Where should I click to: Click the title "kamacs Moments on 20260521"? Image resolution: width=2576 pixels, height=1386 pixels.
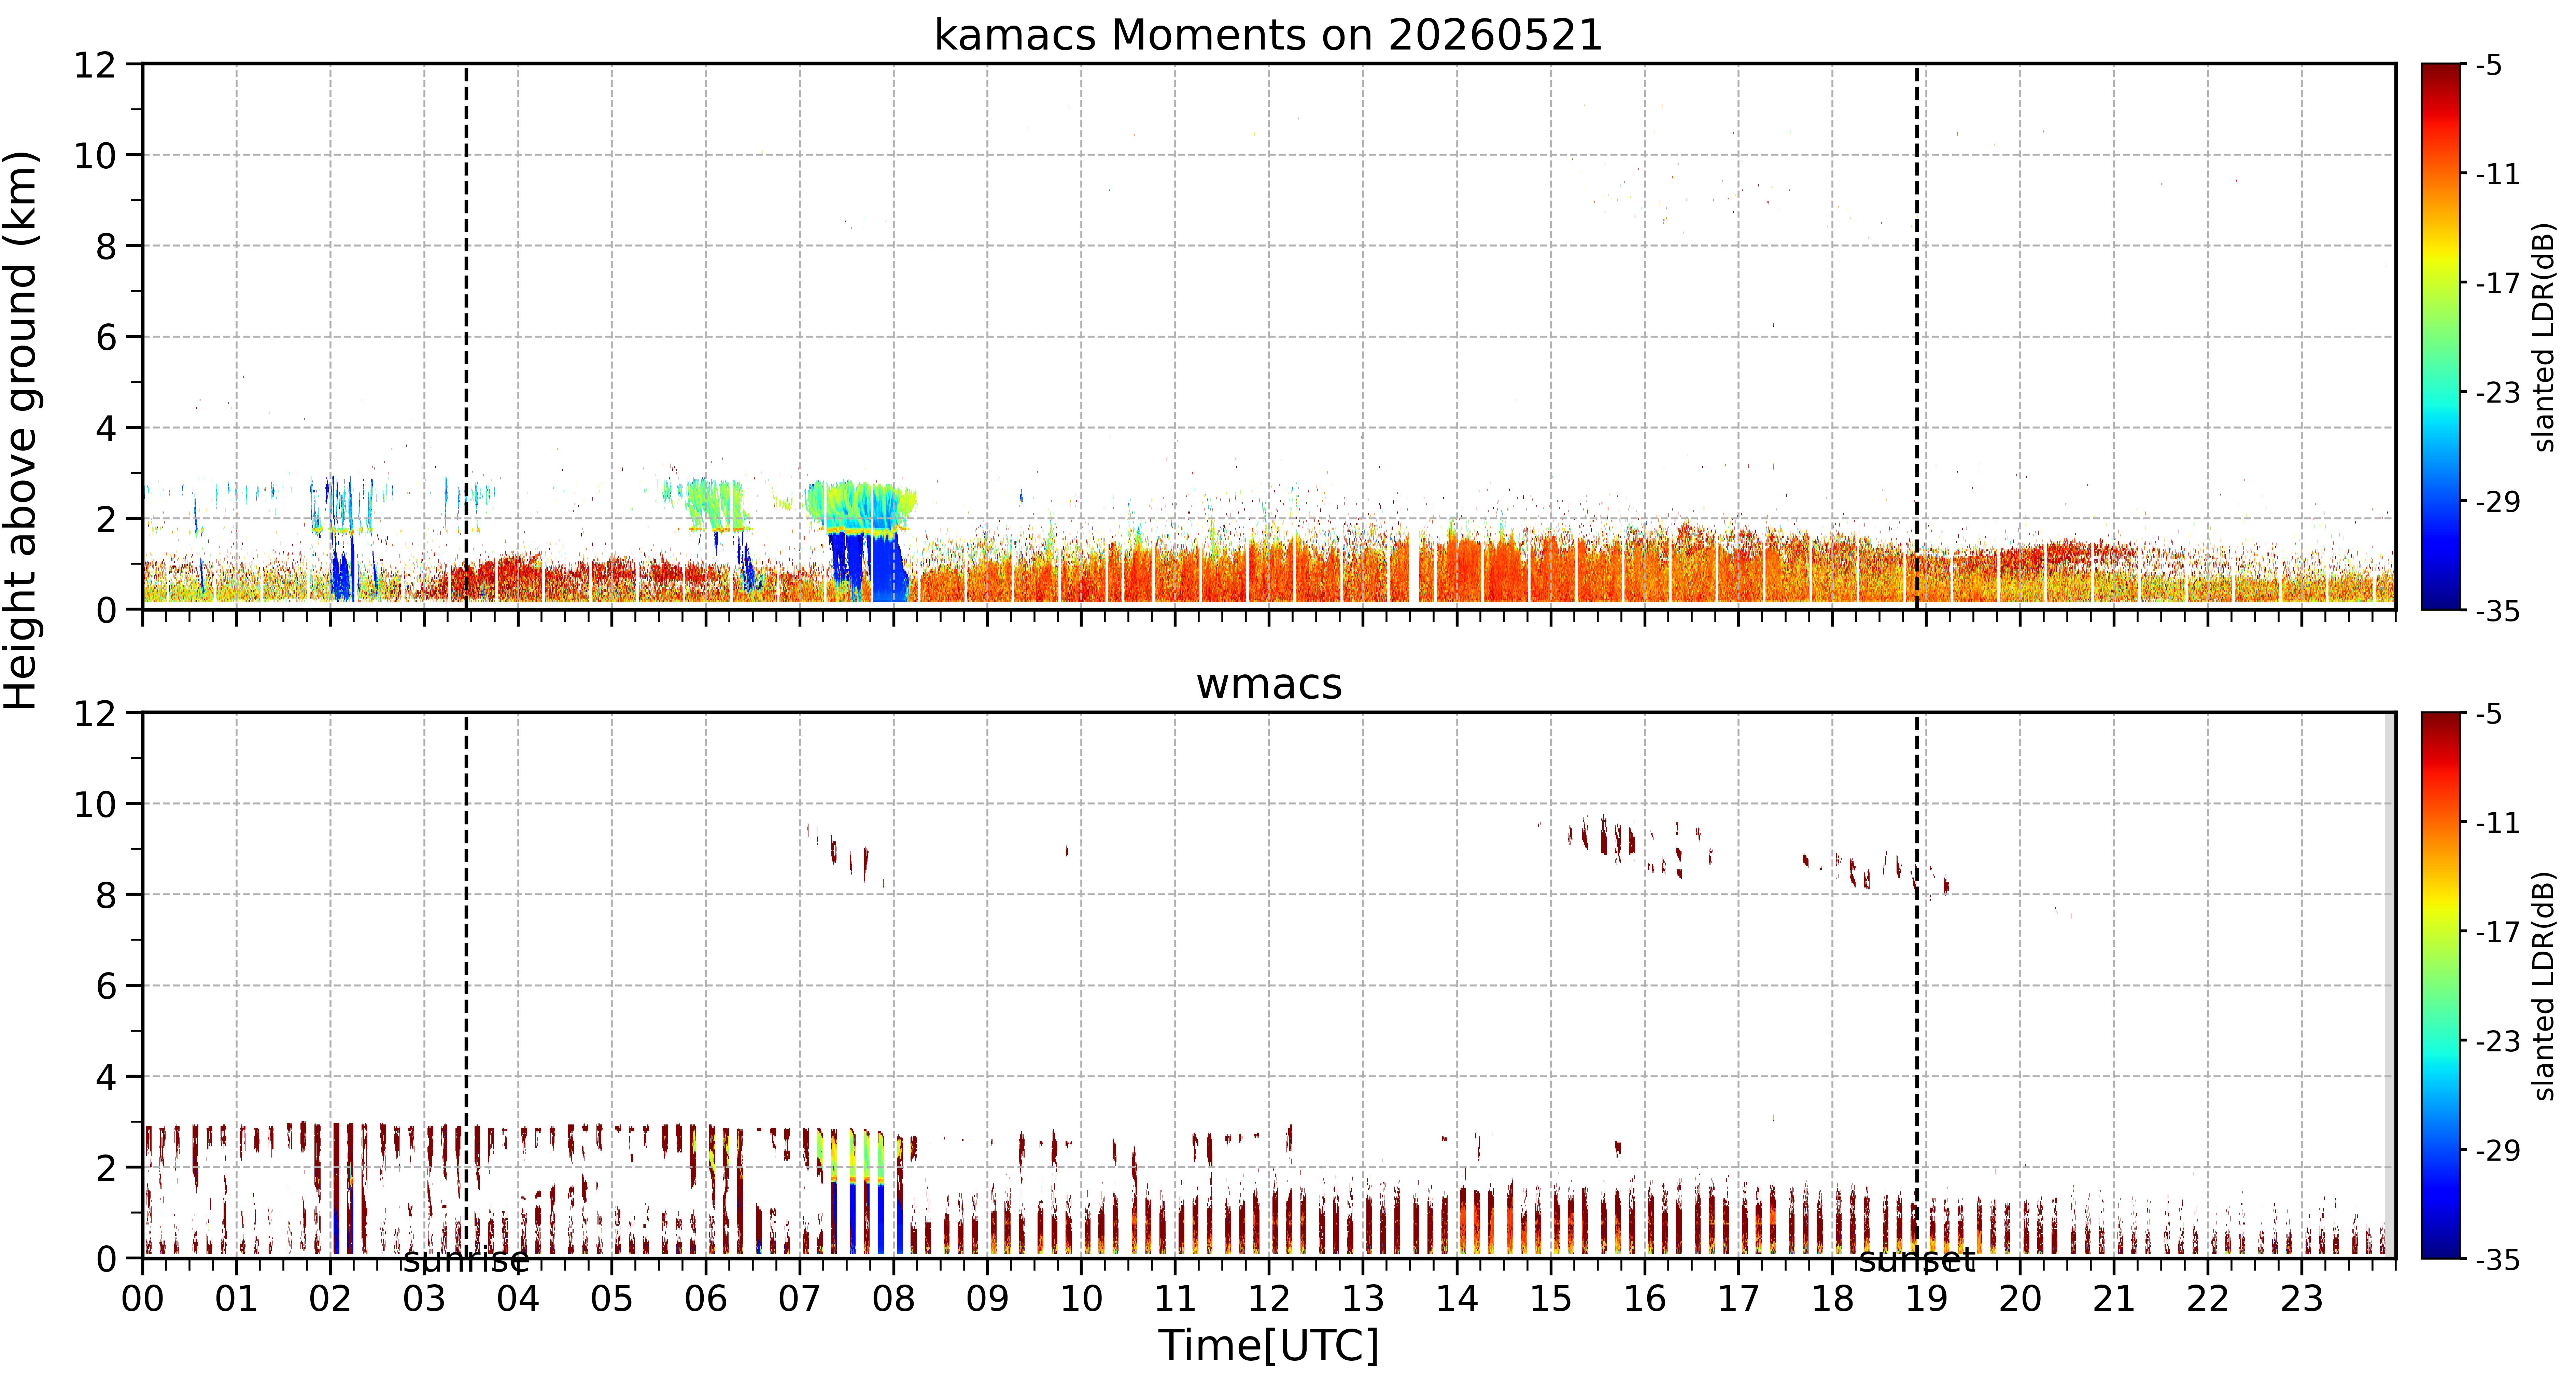(1268, 35)
